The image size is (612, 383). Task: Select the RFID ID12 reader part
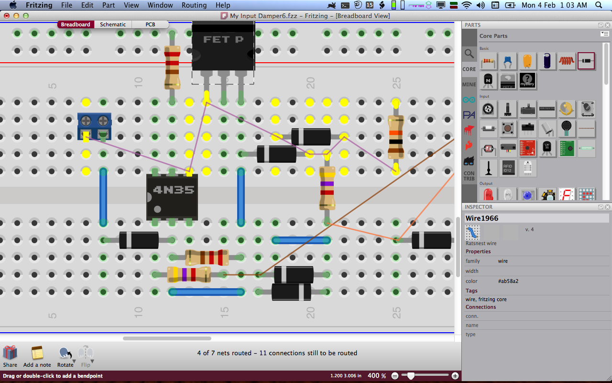(x=508, y=168)
